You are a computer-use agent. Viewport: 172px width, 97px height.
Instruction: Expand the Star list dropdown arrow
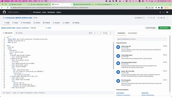[167, 18]
